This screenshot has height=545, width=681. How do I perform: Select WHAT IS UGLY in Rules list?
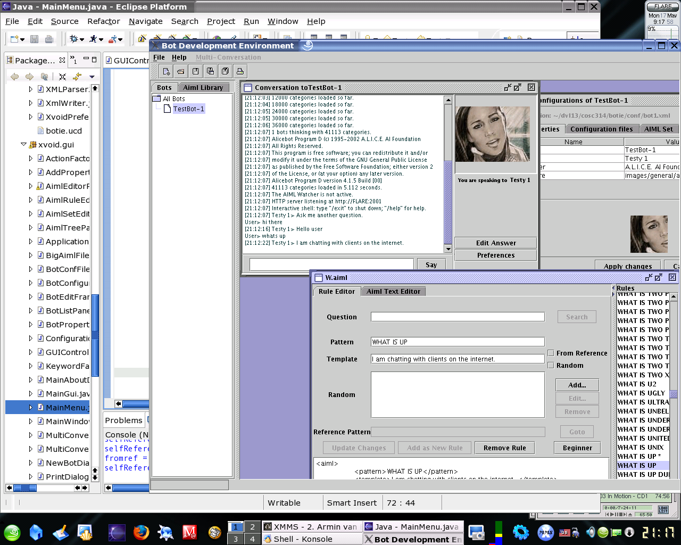[641, 393]
